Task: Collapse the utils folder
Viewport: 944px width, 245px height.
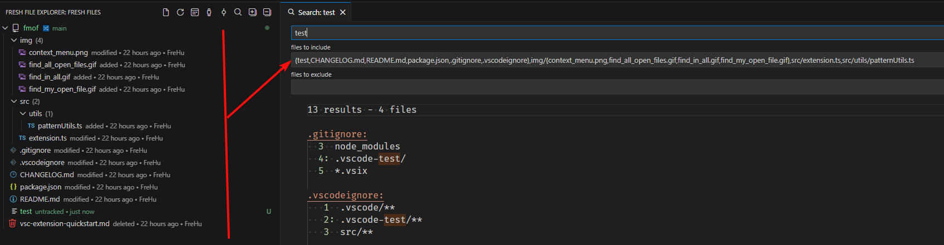Action: 23,113
